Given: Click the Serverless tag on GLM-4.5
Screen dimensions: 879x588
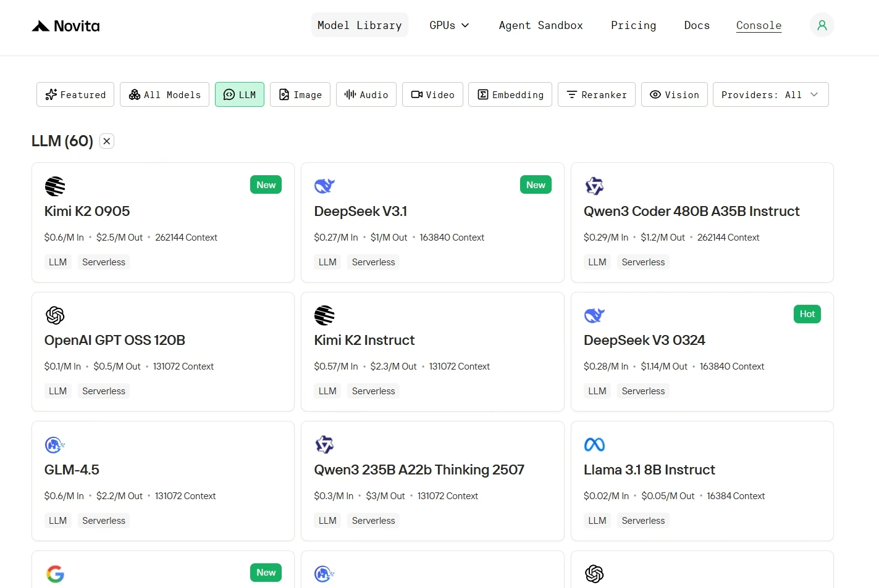Looking at the screenshot, I should coord(104,521).
